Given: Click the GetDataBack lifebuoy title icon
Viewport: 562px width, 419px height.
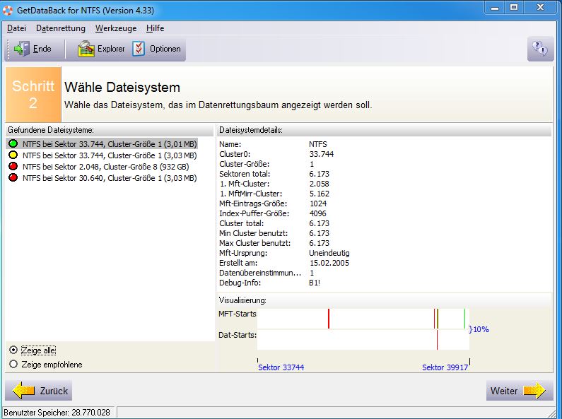Looking at the screenshot, I should 8,10.
